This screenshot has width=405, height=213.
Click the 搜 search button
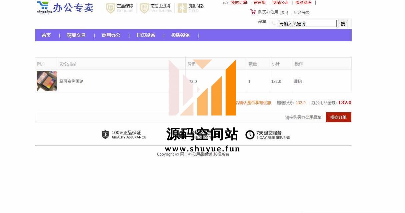343,24
